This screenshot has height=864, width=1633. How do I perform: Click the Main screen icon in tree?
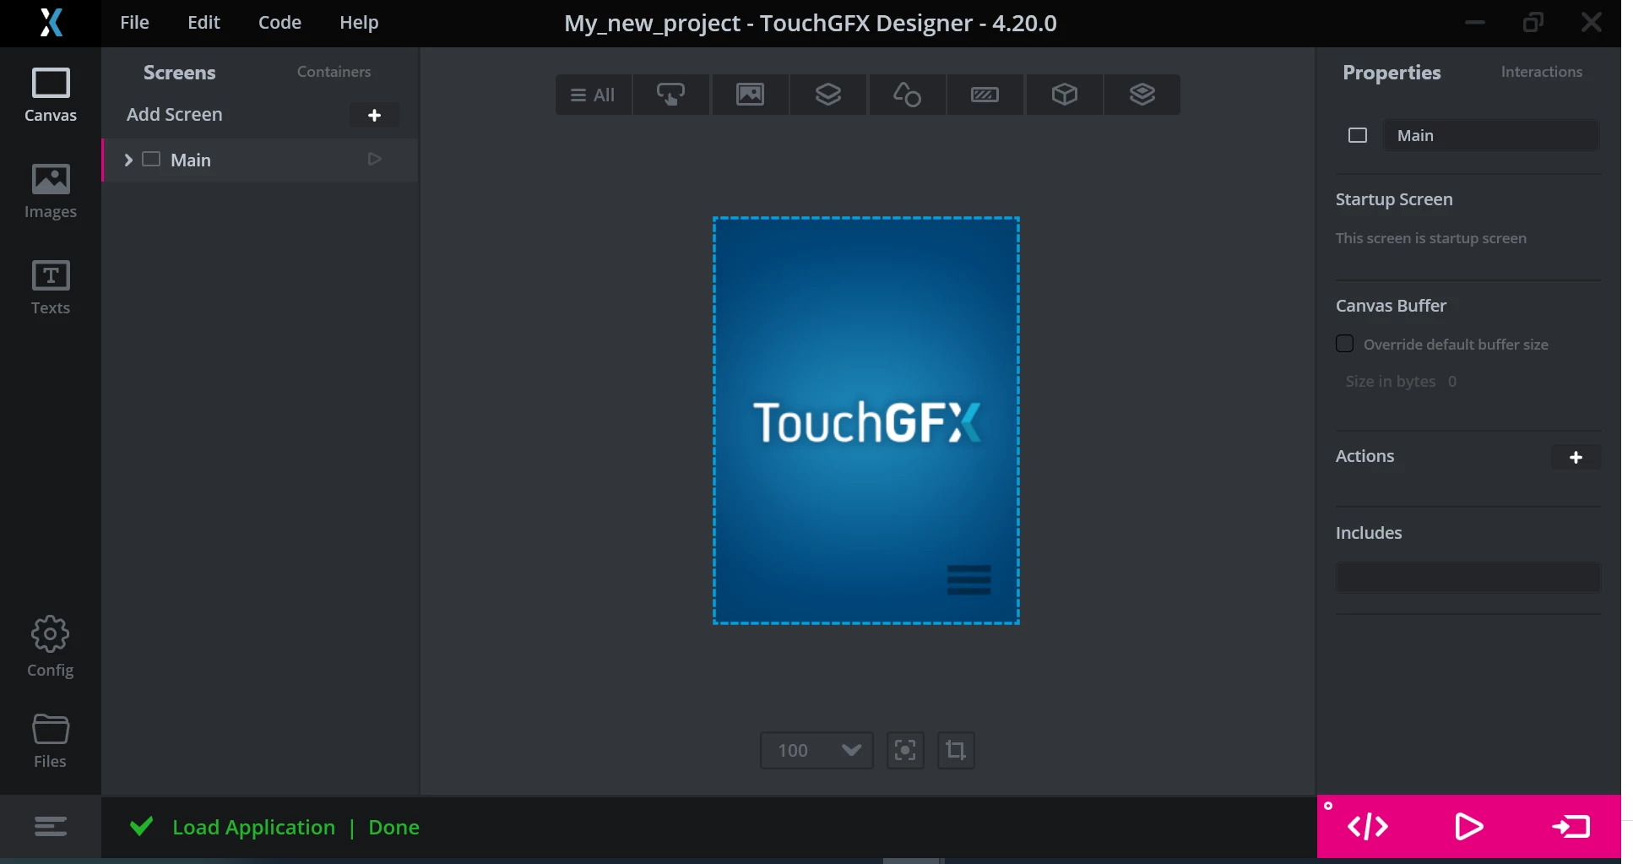click(x=151, y=159)
